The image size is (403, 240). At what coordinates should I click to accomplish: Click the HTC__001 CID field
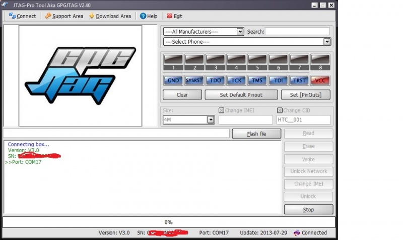coord(304,119)
